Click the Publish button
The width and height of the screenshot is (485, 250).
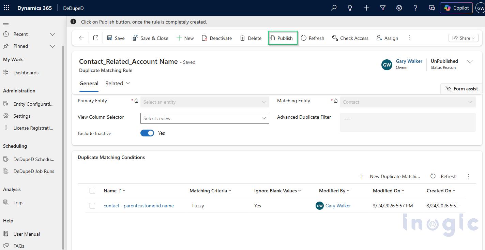pyautogui.click(x=282, y=38)
